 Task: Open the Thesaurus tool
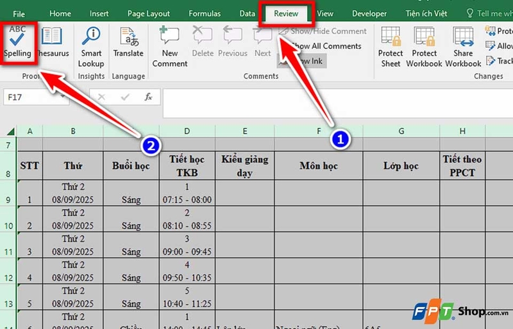click(53, 42)
